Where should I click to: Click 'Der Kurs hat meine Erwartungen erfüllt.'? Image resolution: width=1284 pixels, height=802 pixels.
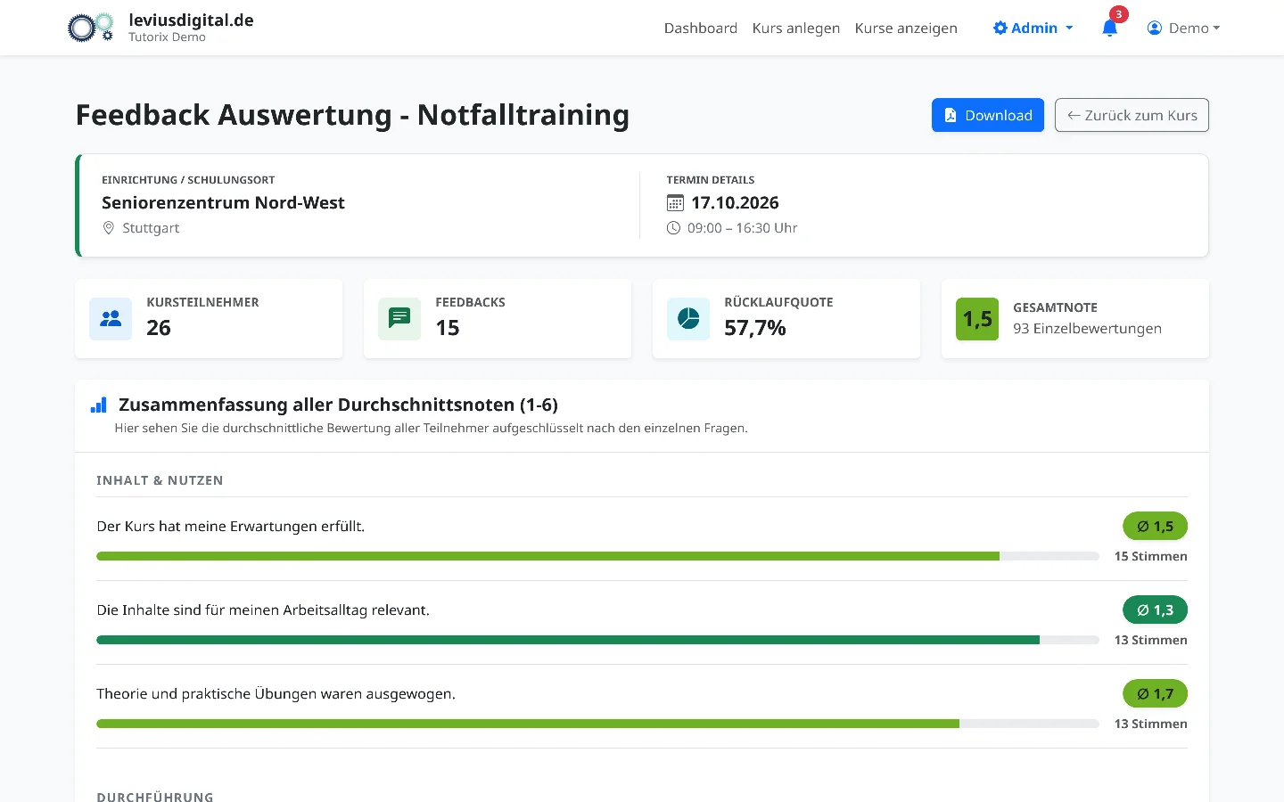[x=230, y=526]
